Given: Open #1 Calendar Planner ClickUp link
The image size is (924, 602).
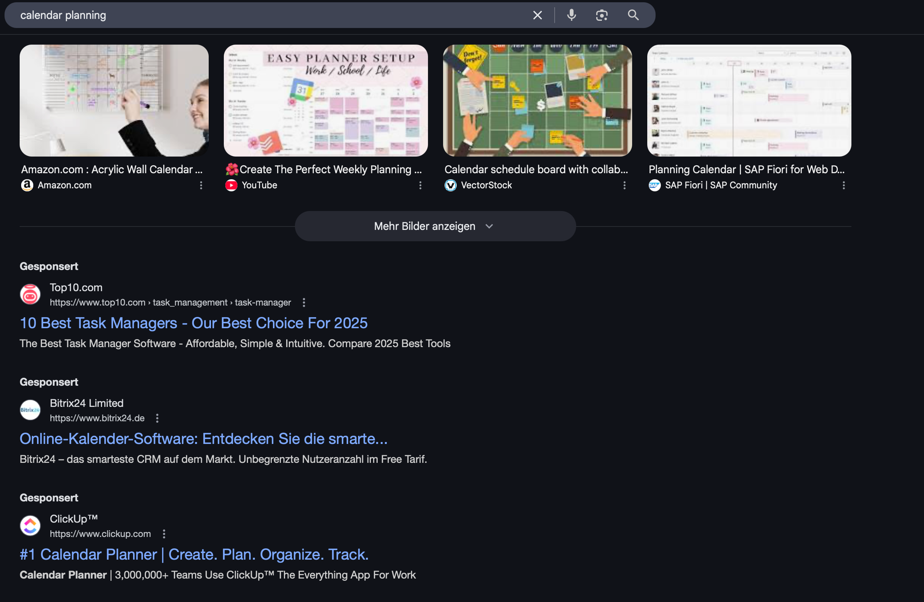Looking at the screenshot, I should (x=194, y=555).
